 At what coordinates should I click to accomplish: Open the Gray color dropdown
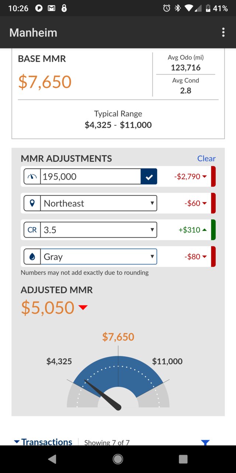click(x=98, y=256)
